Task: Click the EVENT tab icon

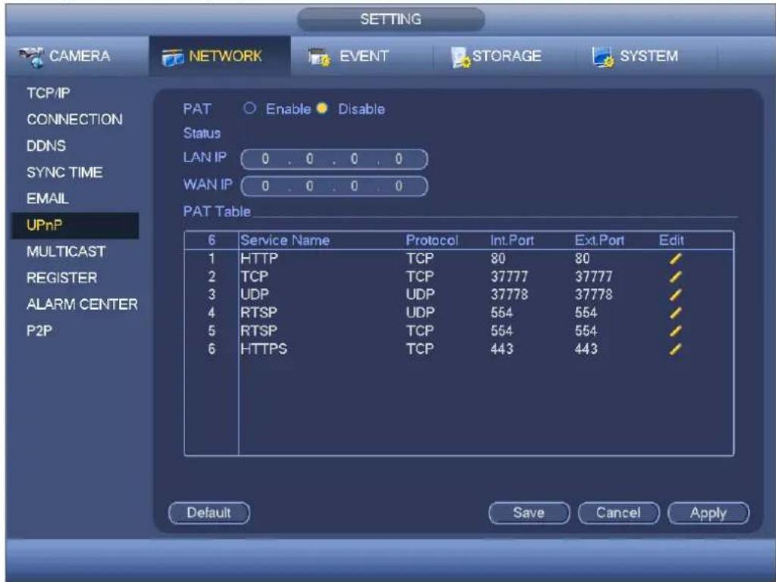Action: click(319, 57)
